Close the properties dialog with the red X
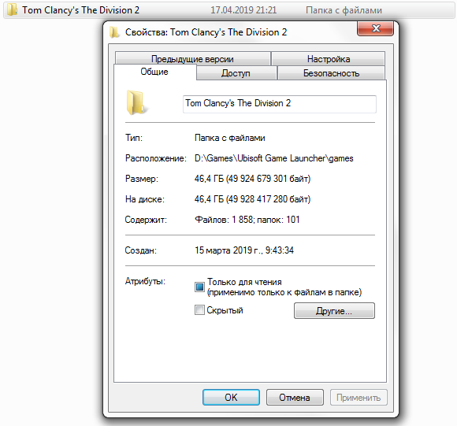 click(x=375, y=28)
